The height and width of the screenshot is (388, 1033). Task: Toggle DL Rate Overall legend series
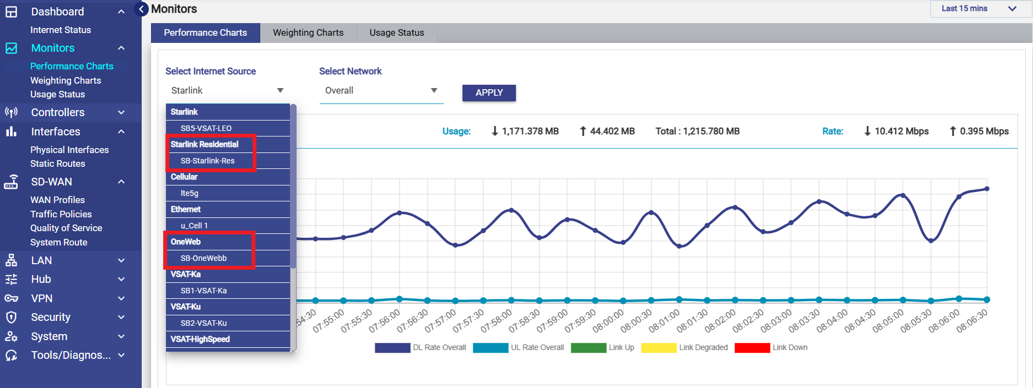point(439,348)
